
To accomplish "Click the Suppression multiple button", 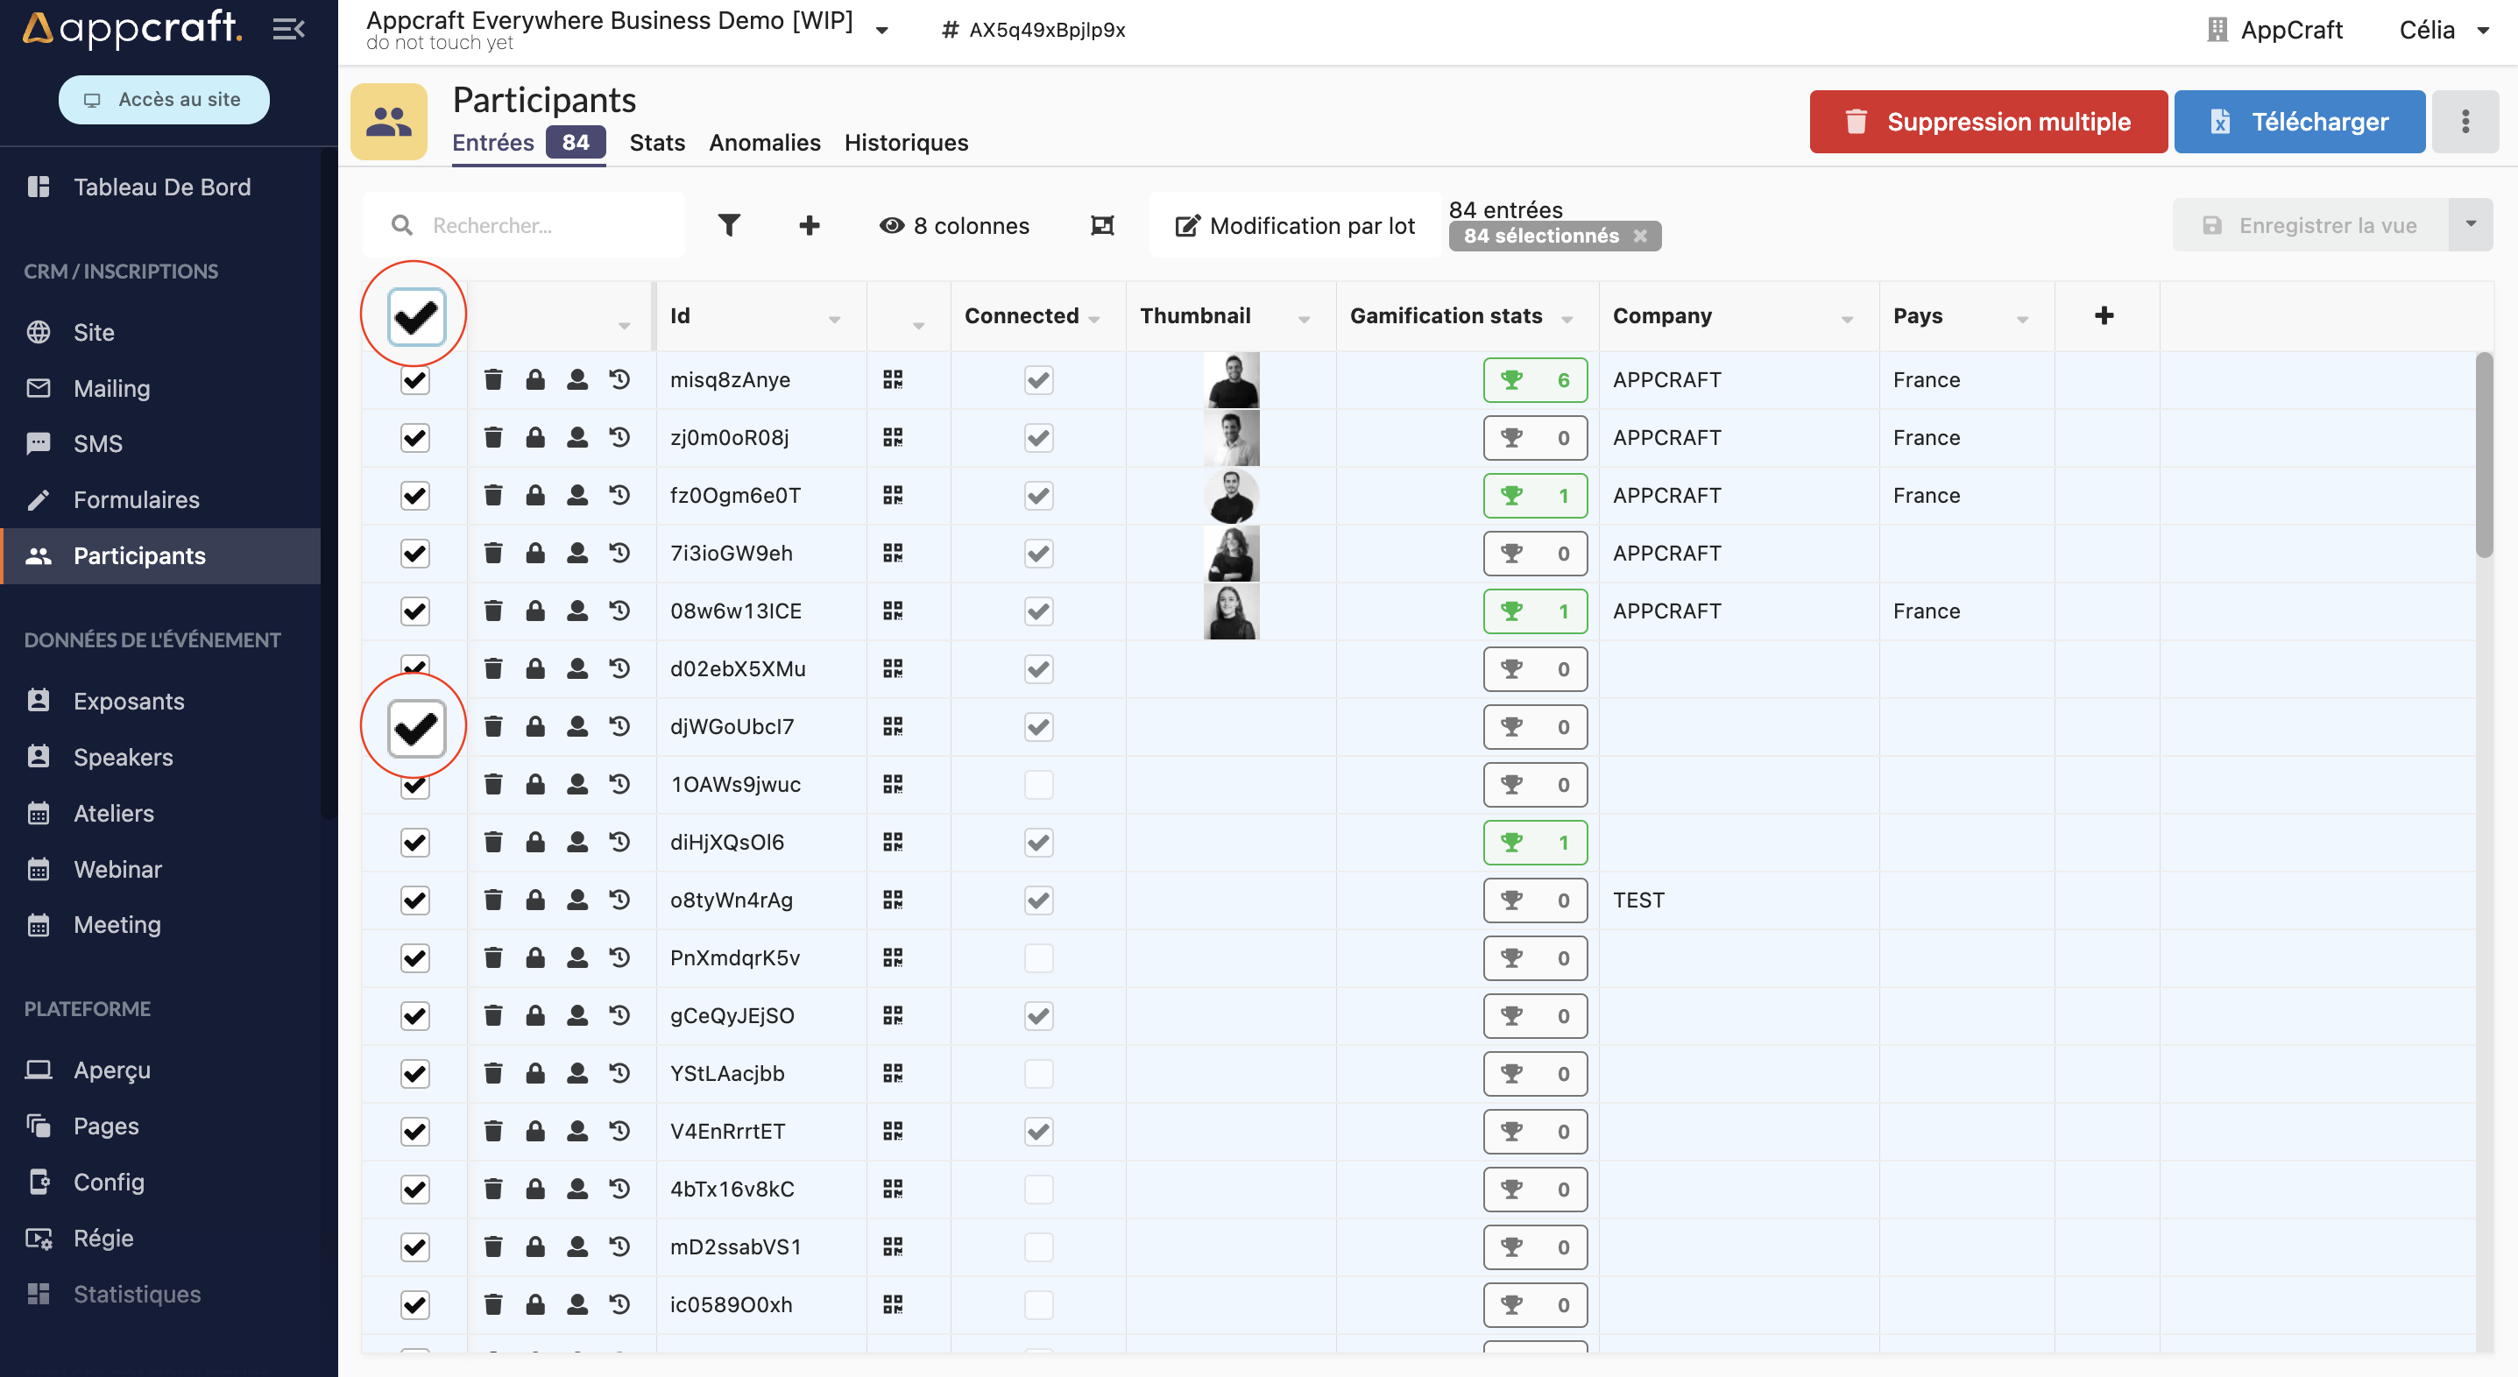I will (x=1987, y=122).
